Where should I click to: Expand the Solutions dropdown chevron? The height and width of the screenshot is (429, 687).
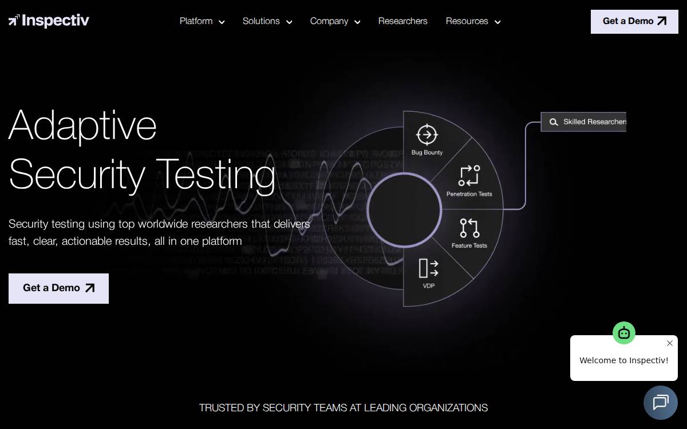[289, 22]
